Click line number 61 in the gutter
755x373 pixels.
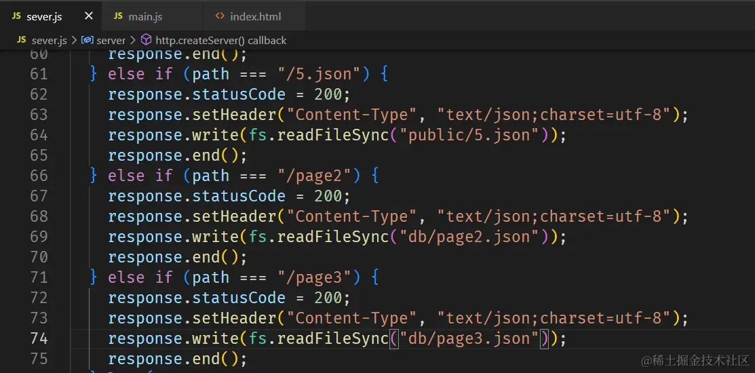[39, 74]
